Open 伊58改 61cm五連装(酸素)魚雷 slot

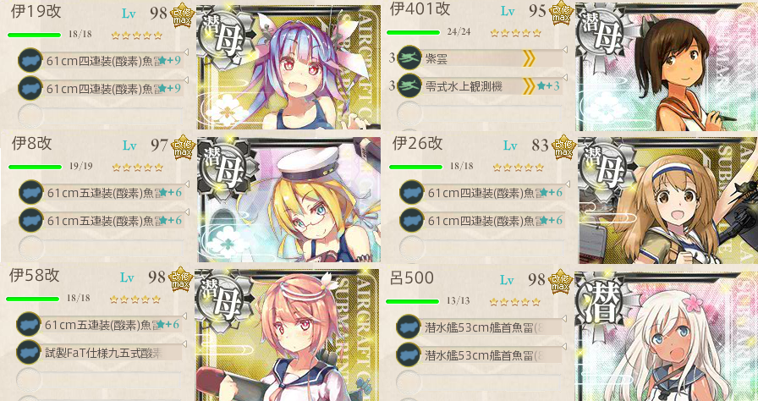click(101, 324)
